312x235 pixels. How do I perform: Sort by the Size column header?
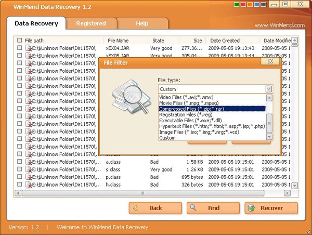pos(192,41)
